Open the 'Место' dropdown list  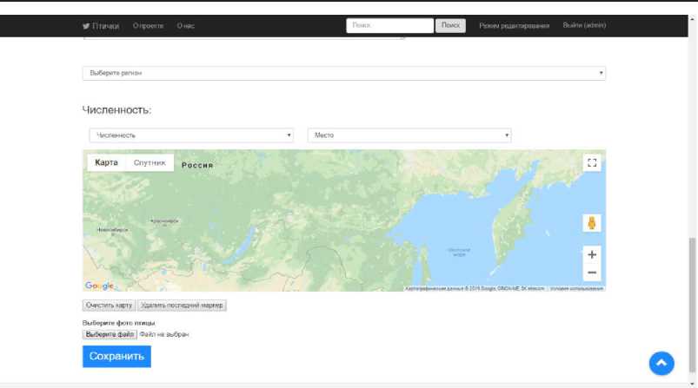click(409, 135)
